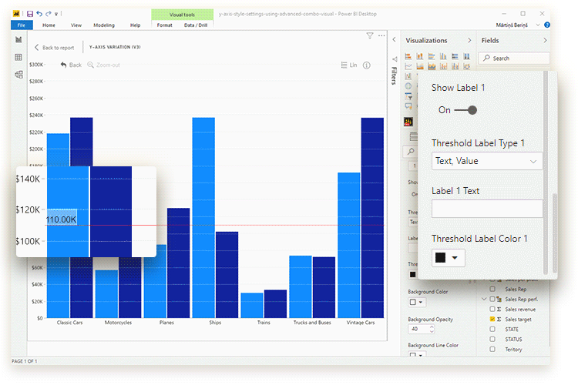Click the info icon next to Lin
The width and height of the screenshot is (578, 385).
(367, 65)
